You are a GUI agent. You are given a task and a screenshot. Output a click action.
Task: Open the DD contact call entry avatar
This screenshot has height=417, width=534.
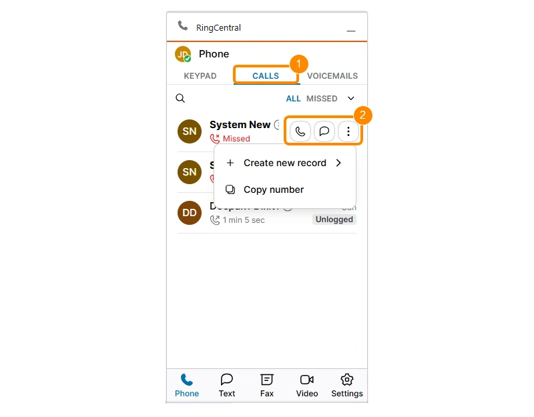click(190, 213)
